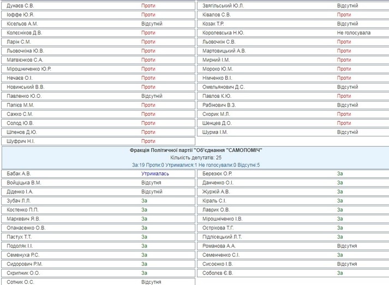This screenshot has height=285, width=389.
Task: Select deputy name Шурма І.М.
Action: [x=214, y=132]
